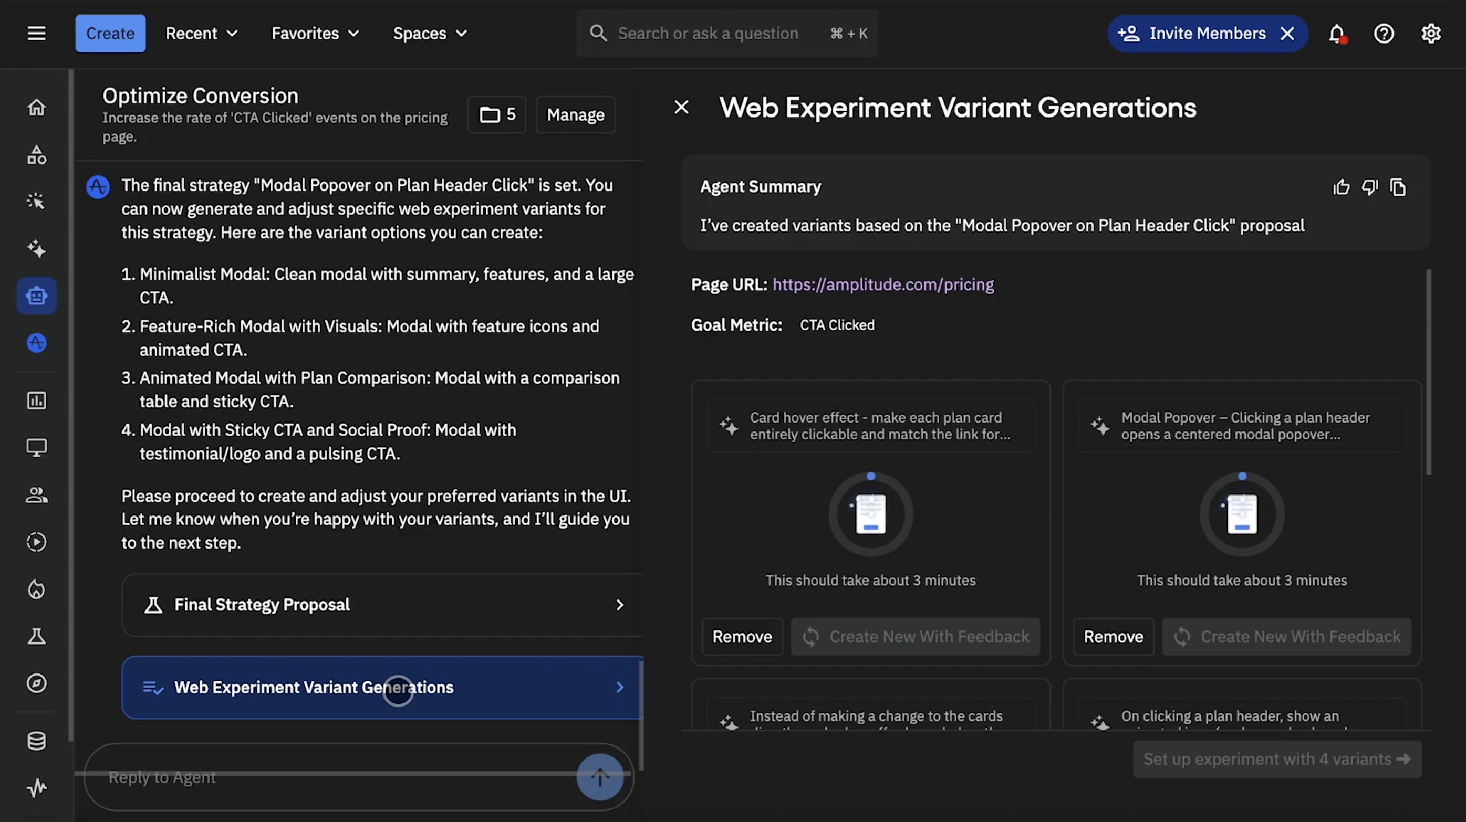Dismiss the Invite Members pill
Screen dimensions: 1466x822
1287,34
